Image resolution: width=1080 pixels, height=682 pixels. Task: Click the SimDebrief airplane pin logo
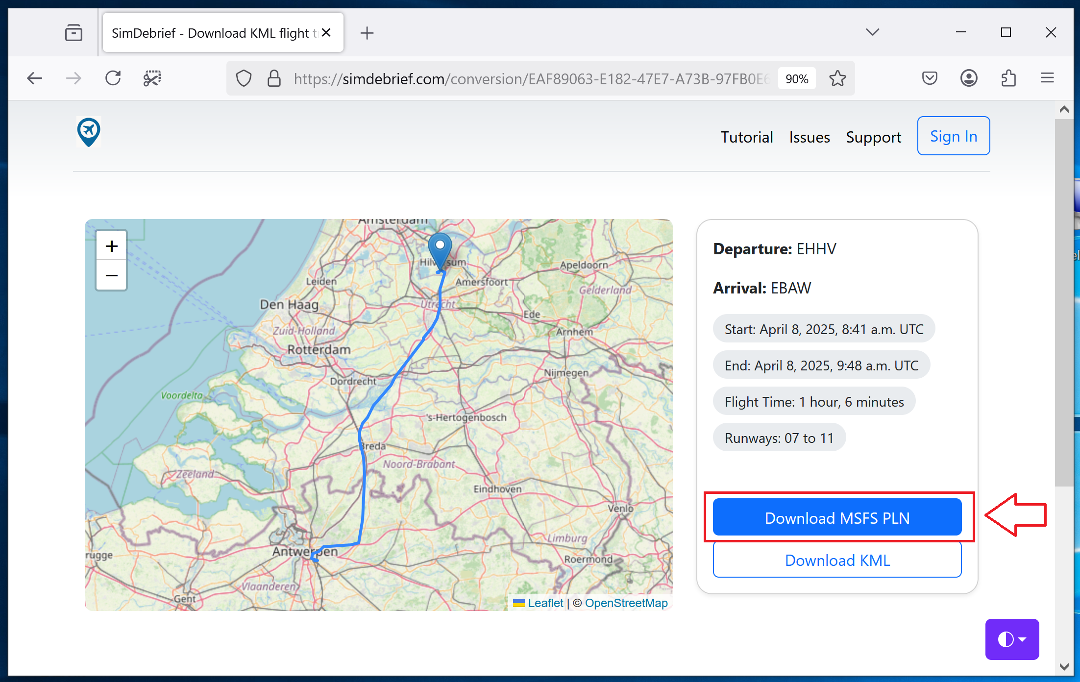point(89,132)
